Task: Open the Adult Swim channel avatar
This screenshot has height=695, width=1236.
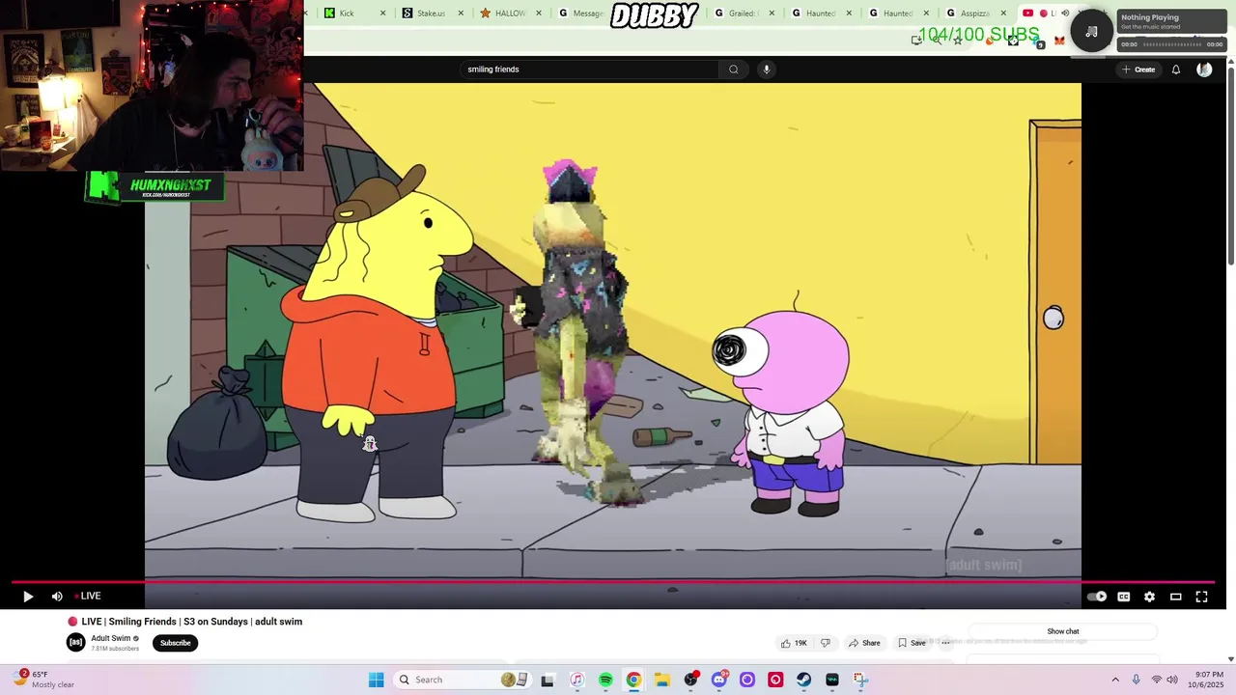Action: tap(75, 643)
